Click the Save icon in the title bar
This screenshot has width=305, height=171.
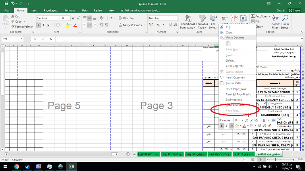(6, 3)
